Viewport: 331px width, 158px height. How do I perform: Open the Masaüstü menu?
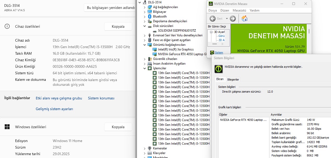239,10
